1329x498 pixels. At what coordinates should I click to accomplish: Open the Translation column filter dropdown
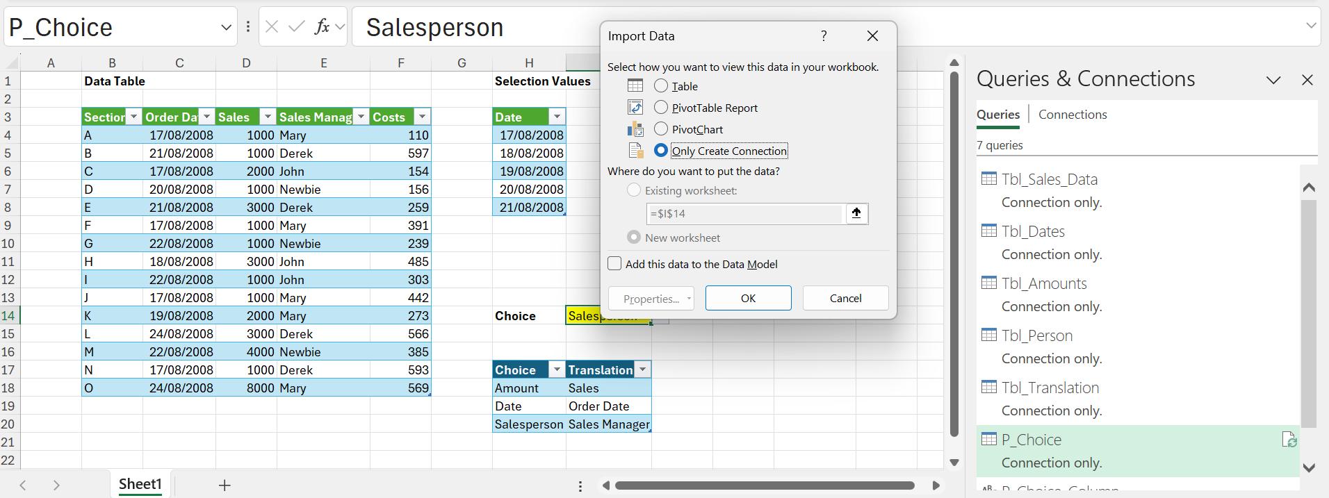click(643, 370)
